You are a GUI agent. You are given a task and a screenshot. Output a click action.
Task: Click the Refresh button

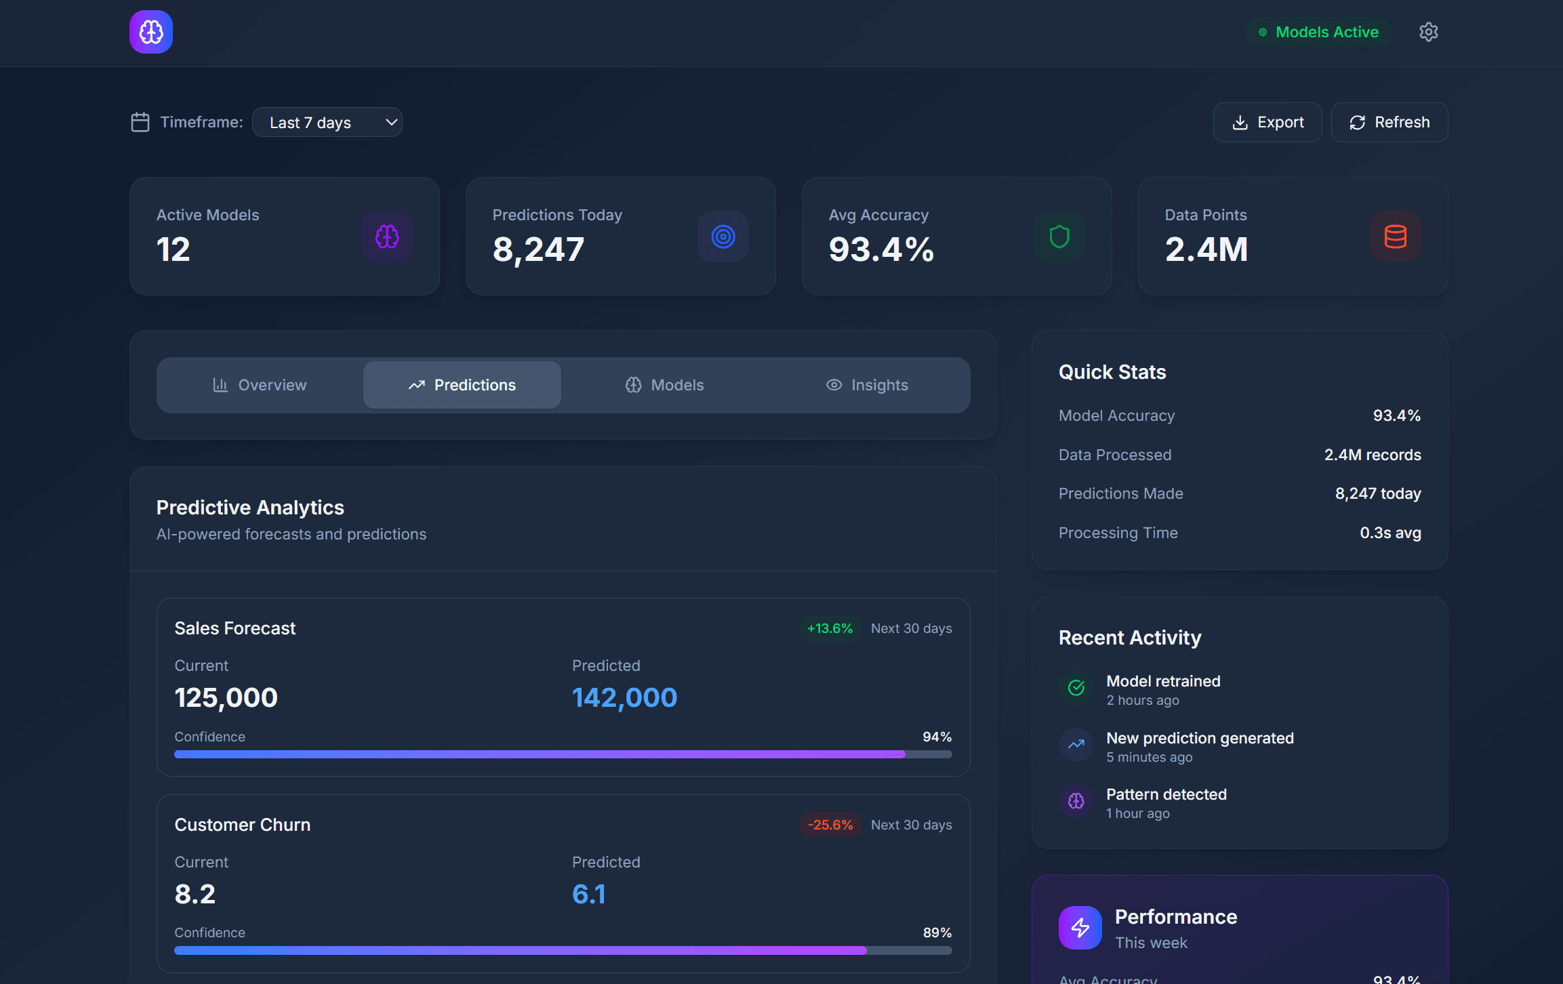1389,122
